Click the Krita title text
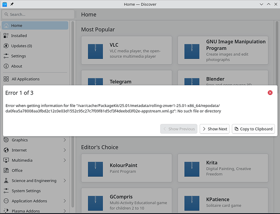This screenshot has height=214, width=280. pos(212,163)
